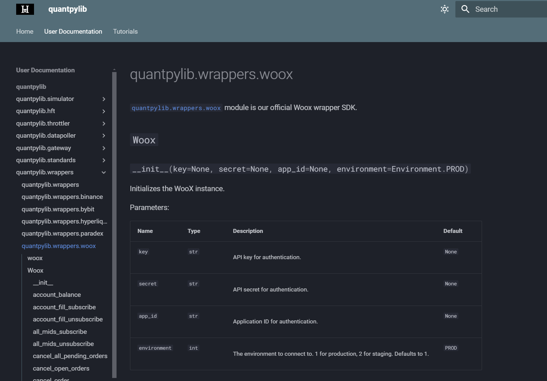The width and height of the screenshot is (547, 381).
Task: Expand the quantpylib.standards chevron
Action: point(104,160)
